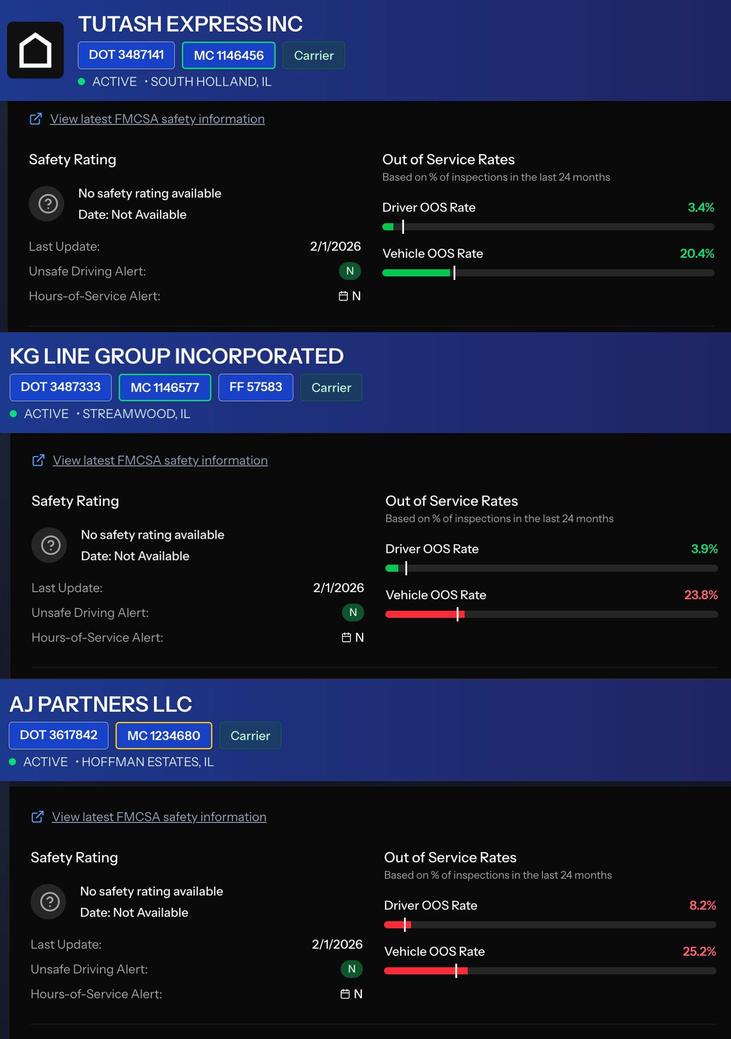Click KG Line Group Last Update date 2/1/2026
Screen dimensions: 731x1039
pyautogui.click(x=338, y=588)
